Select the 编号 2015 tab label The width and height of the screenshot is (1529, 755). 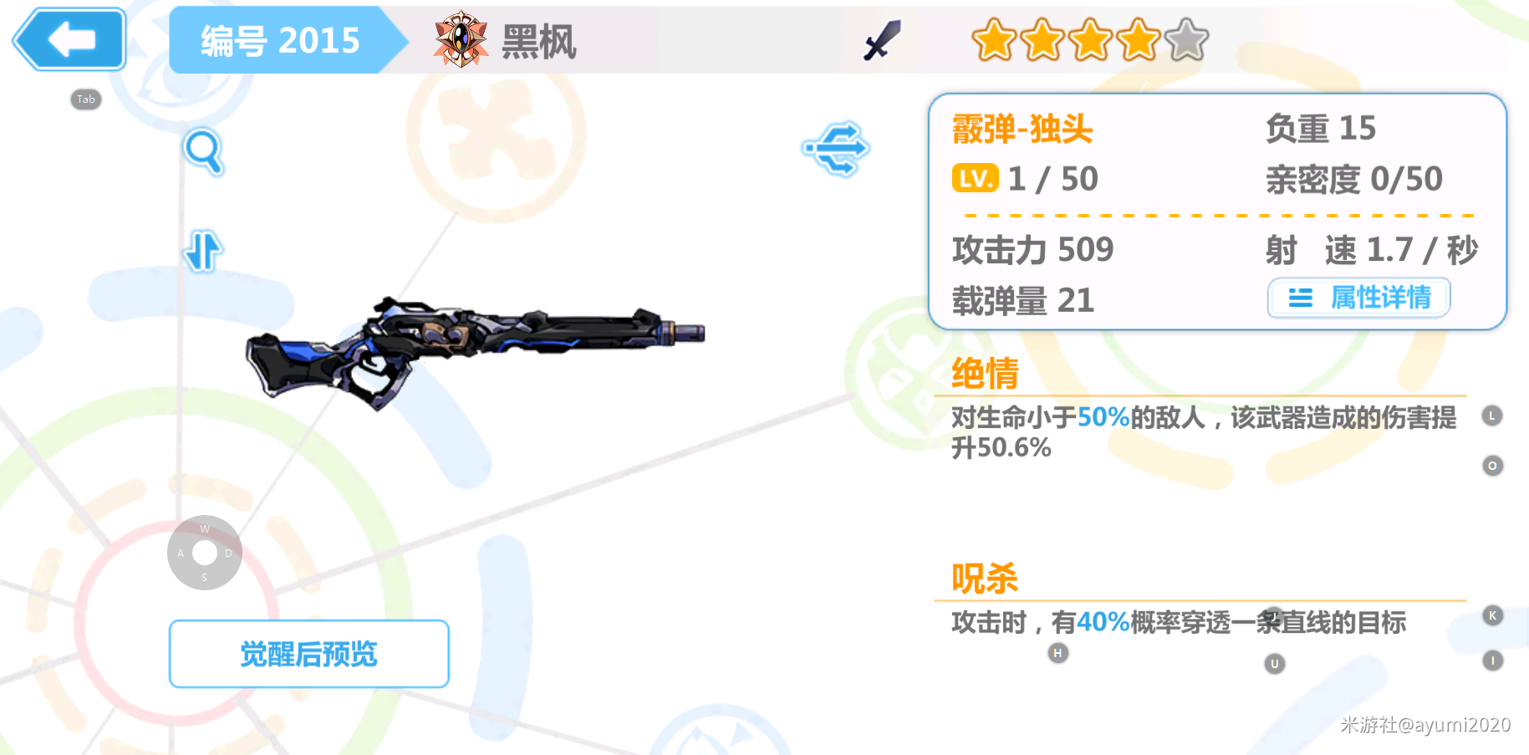(x=280, y=40)
